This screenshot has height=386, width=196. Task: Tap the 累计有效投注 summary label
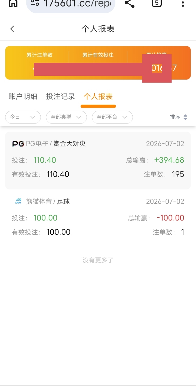[x=98, y=55]
